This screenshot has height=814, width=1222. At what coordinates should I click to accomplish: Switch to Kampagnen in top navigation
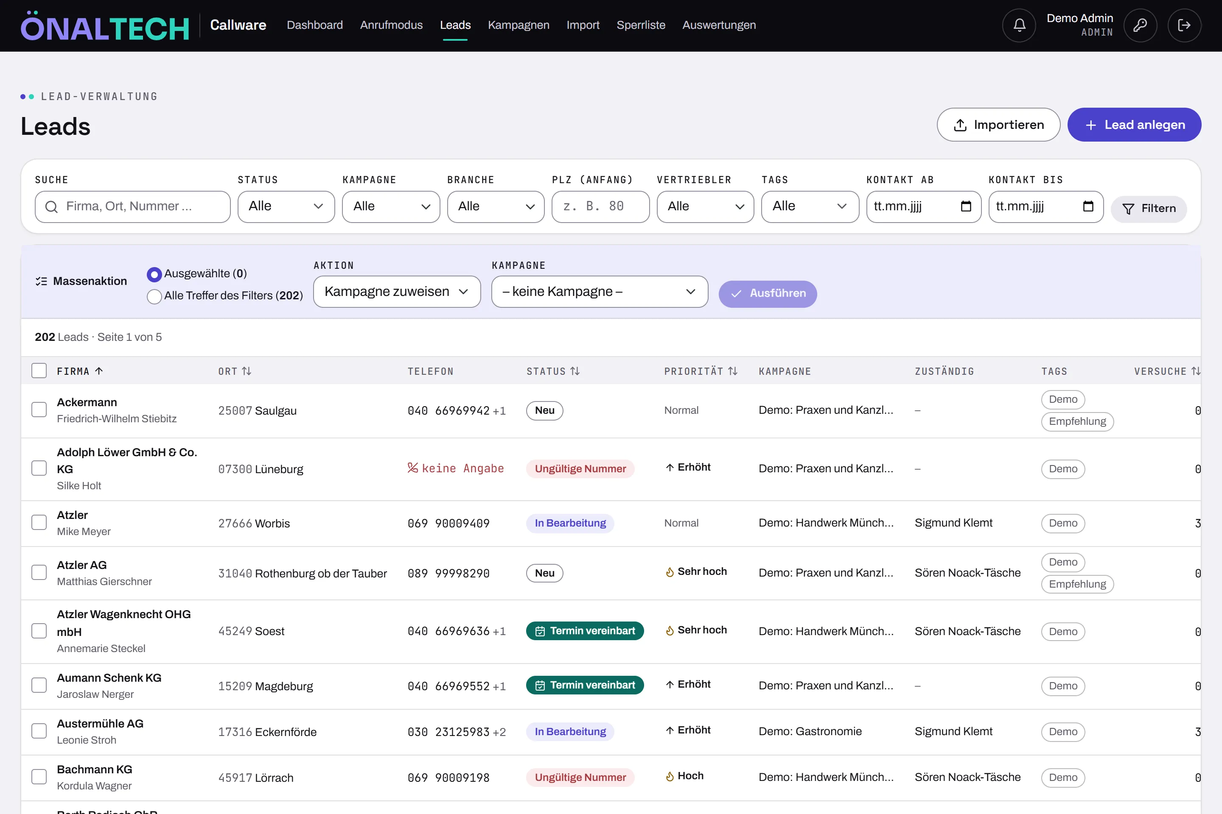coord(519,25)
